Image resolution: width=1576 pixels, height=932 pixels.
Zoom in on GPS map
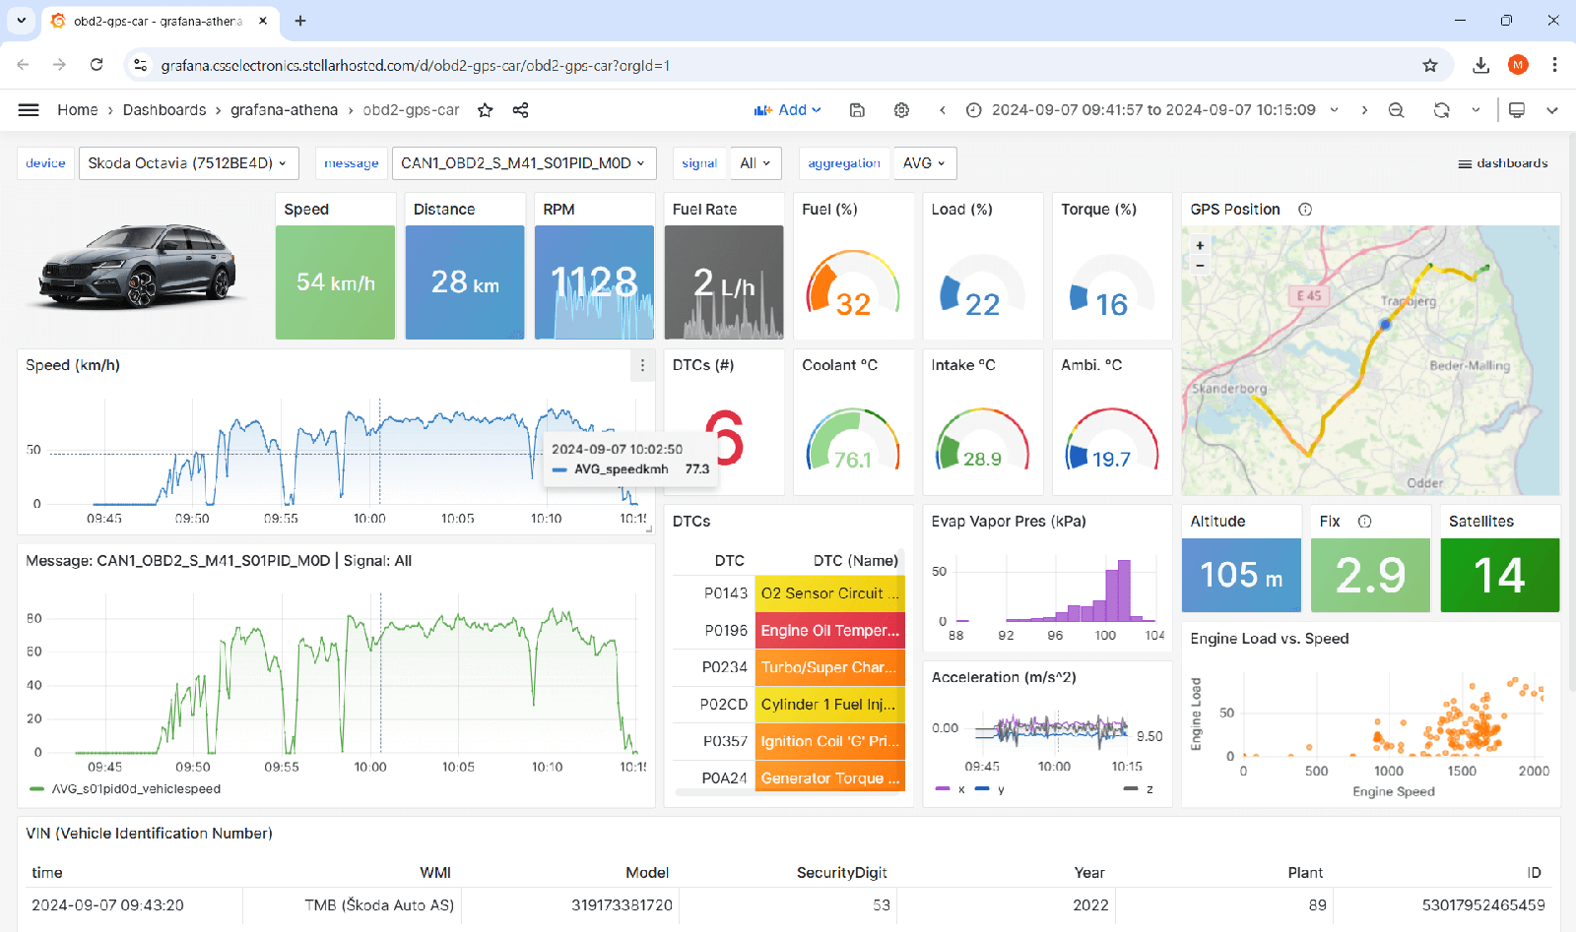tap(1200, 246)
